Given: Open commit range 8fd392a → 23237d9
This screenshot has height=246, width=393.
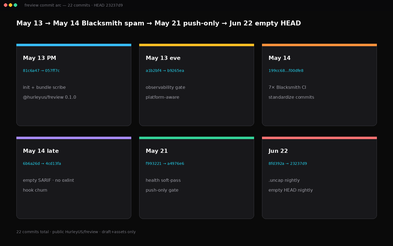Looking at the screenshot, I should click(288, 163).
